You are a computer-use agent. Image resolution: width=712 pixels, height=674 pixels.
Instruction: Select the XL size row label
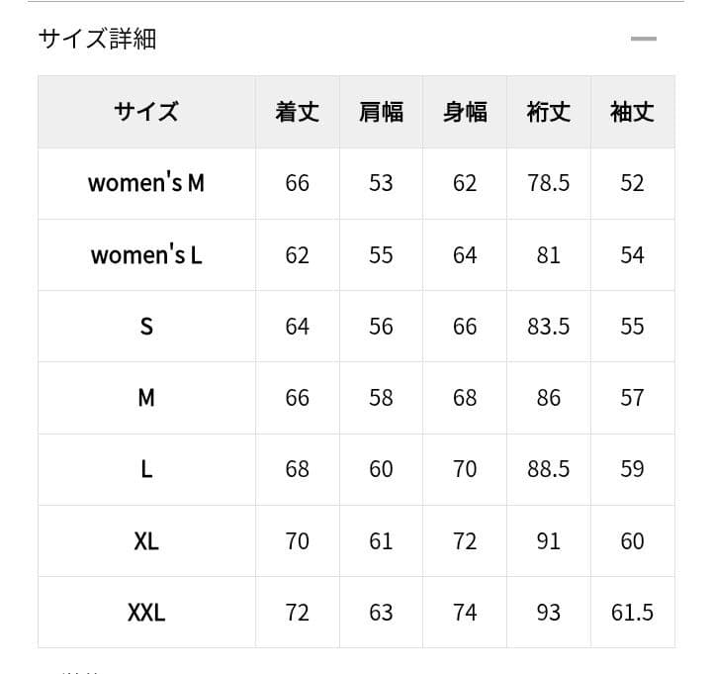click(146, 541)
